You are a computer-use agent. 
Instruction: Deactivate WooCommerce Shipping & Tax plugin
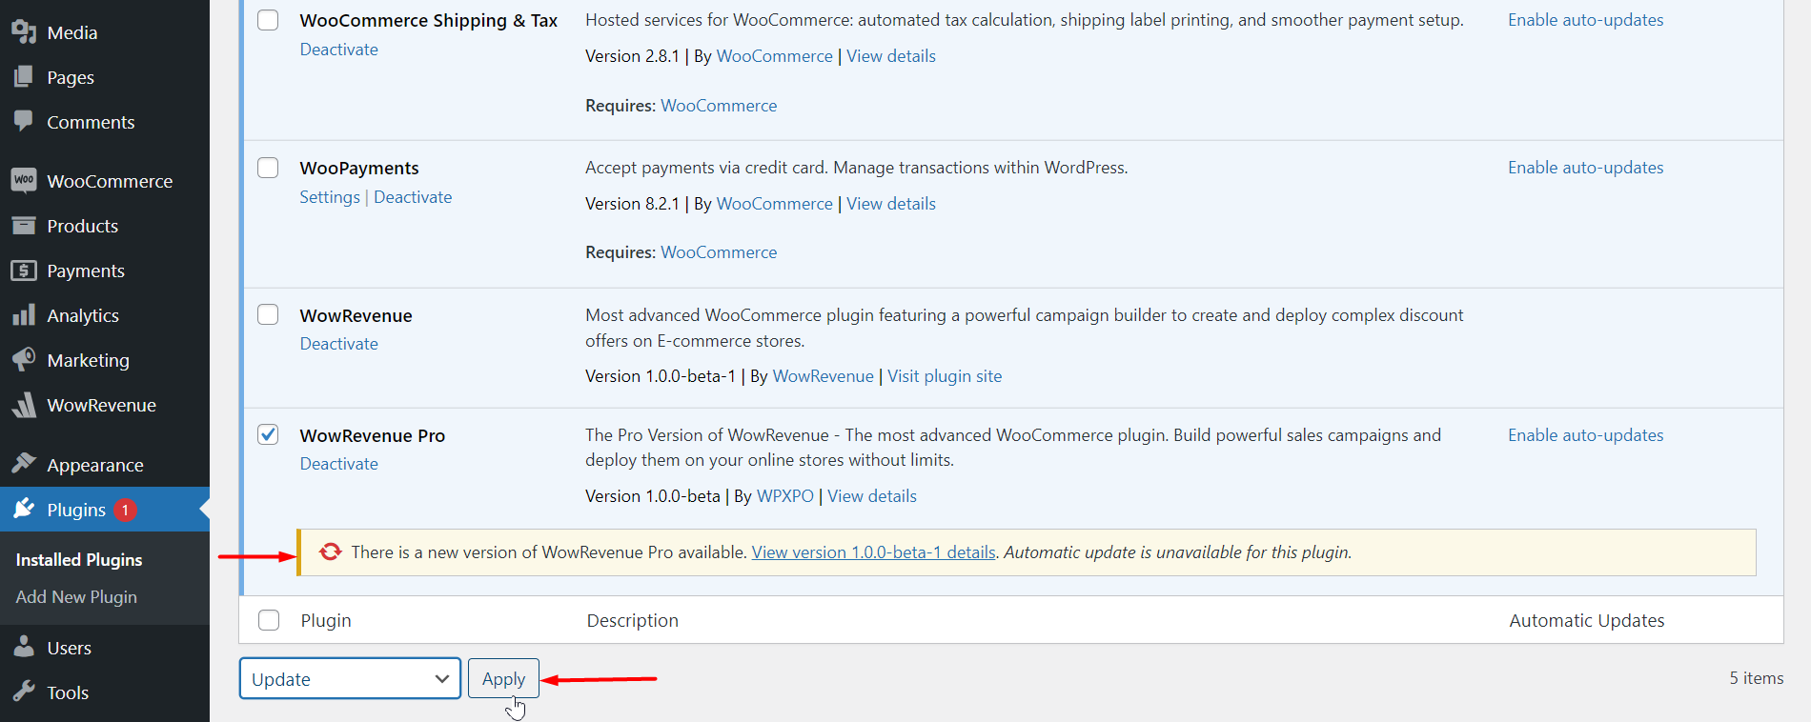338,50
